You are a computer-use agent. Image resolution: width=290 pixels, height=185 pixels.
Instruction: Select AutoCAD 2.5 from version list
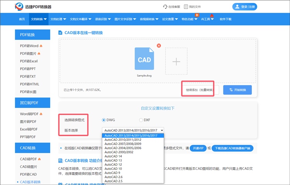(x=113, y=181)
